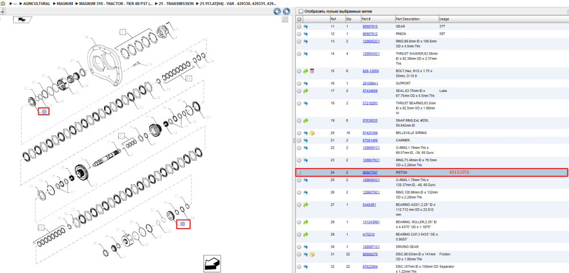Open part number link for SUPPORT row
The height and width of the screenshot is (273, 569).
[370, 83]
